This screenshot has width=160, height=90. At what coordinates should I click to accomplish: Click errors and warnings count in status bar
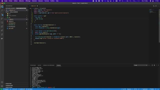tap(15, 89)
